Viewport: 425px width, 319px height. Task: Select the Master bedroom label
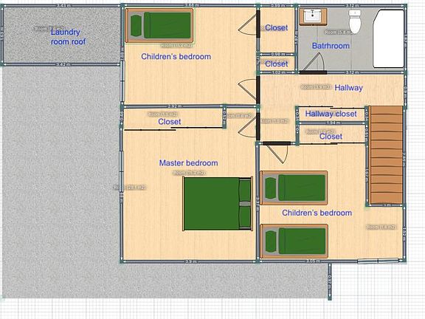(188, 163)
